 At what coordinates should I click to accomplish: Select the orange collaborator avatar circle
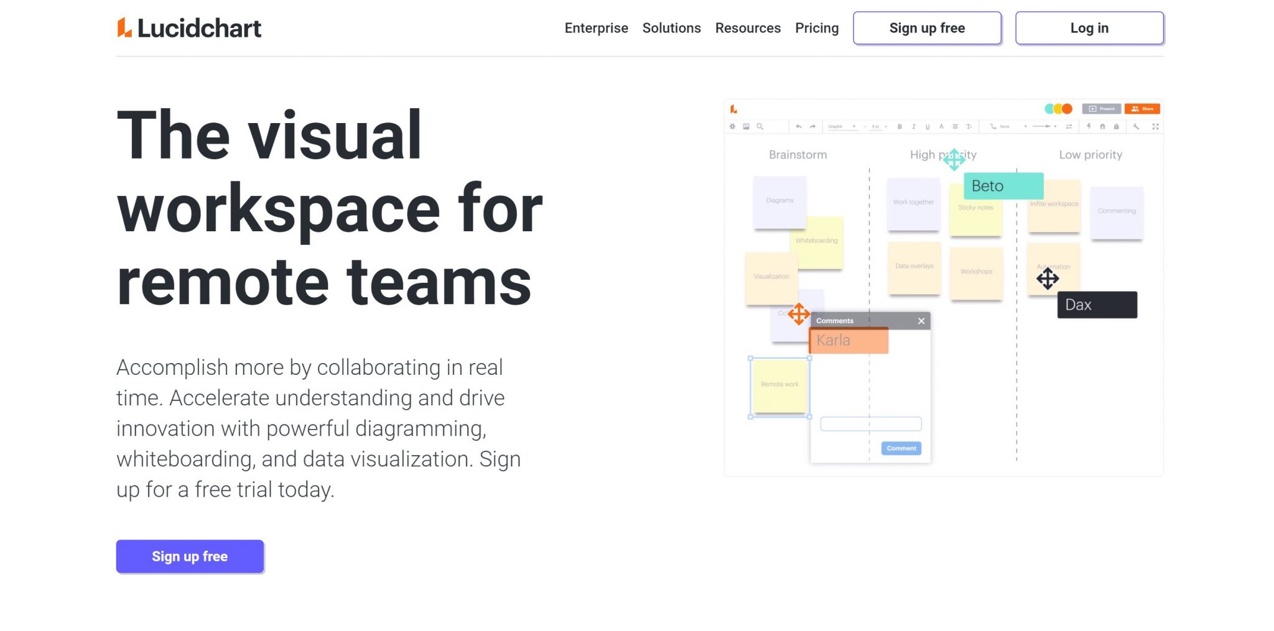point(1067,109)
